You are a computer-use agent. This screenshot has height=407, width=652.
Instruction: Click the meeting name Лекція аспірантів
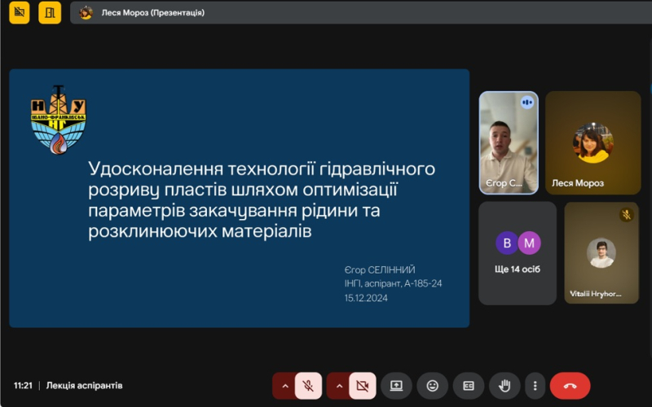pos(85,385)
